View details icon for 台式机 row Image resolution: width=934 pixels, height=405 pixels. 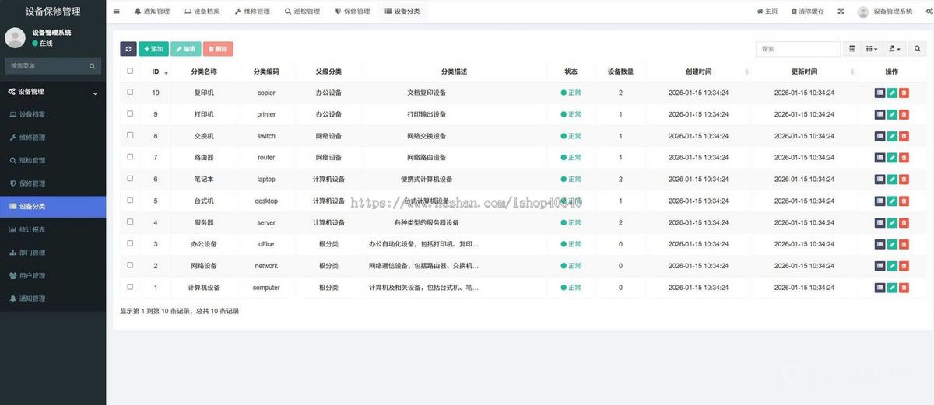pyautogui.click(x=880, y=201)
